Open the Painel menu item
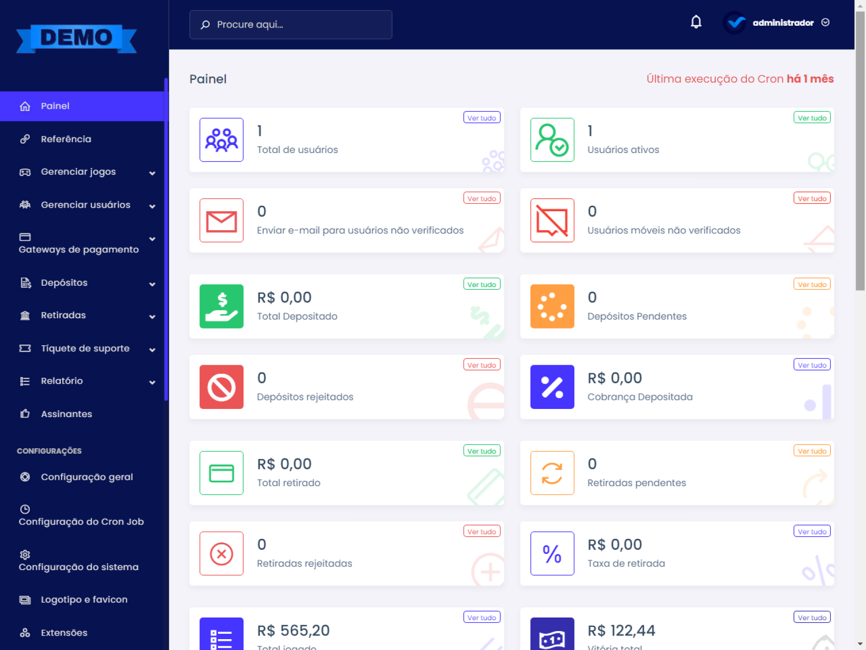866x650 pixels. tap(84, 106)
